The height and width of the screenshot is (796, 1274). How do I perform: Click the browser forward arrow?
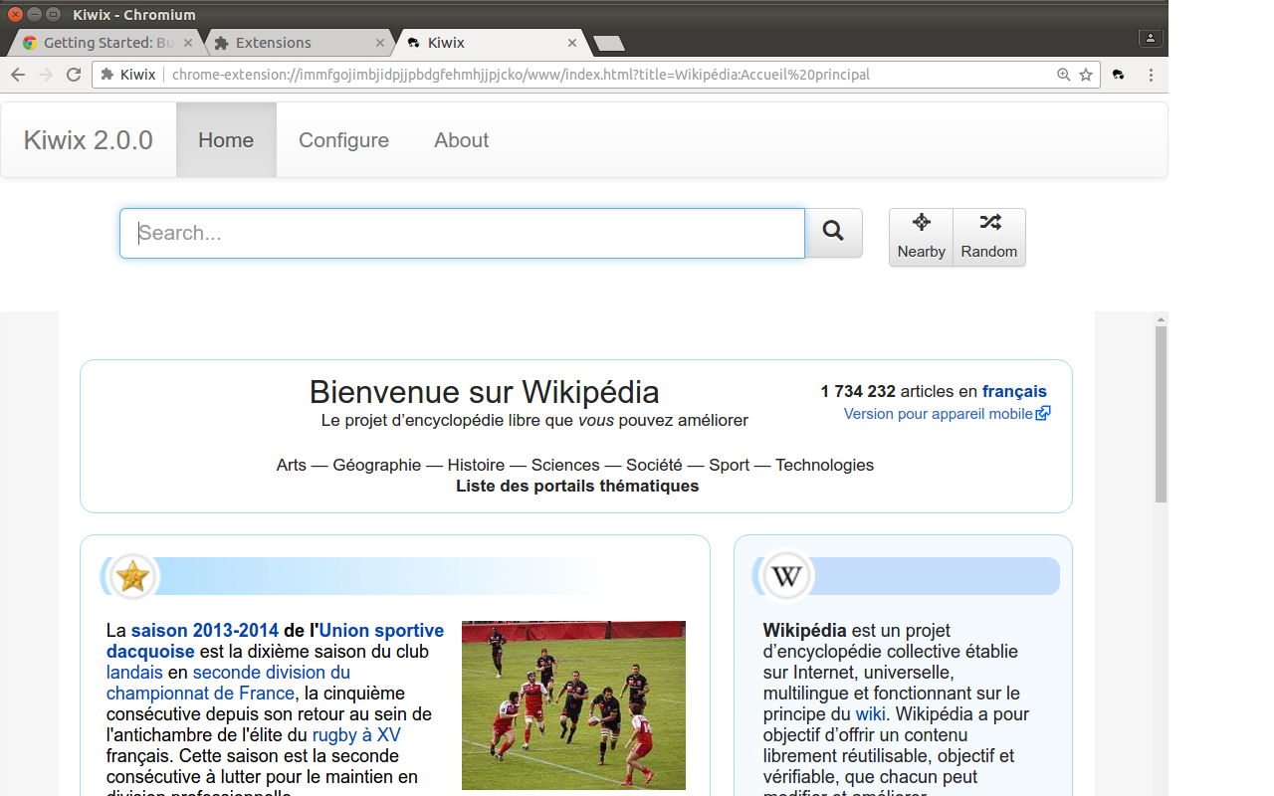[x=46, y=75]
